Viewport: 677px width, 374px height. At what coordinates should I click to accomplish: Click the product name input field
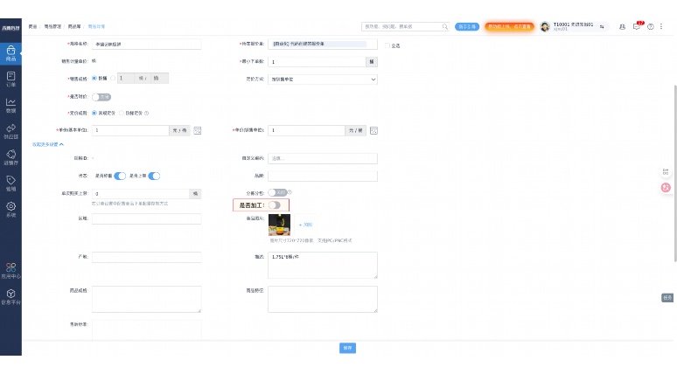tap(146, 44)
